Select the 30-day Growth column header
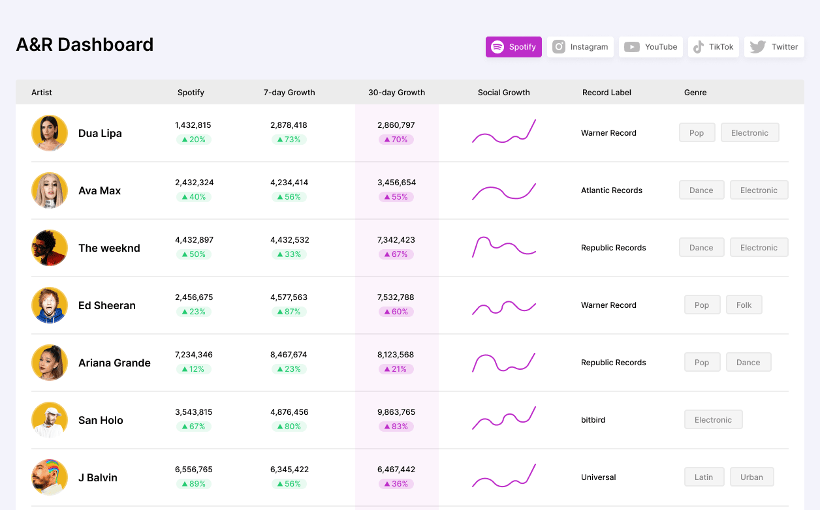The height and width of the screenshot is (510, 820). 396,93
